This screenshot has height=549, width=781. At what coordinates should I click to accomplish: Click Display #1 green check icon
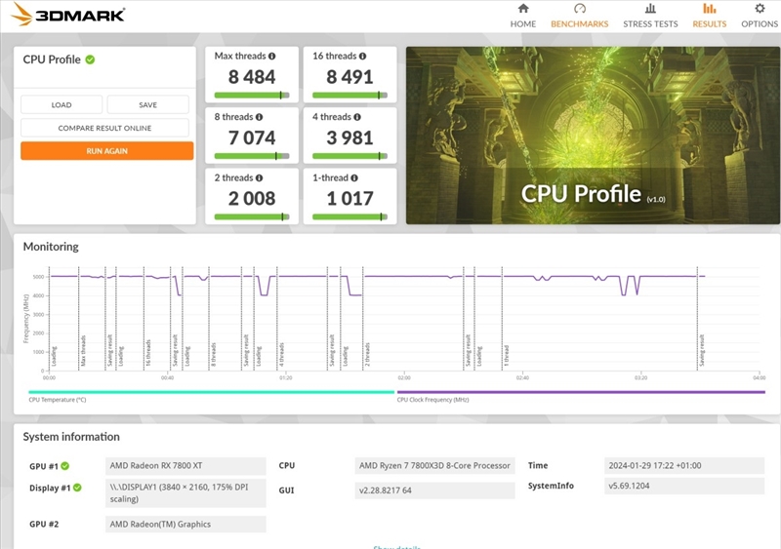click(77, 488)
